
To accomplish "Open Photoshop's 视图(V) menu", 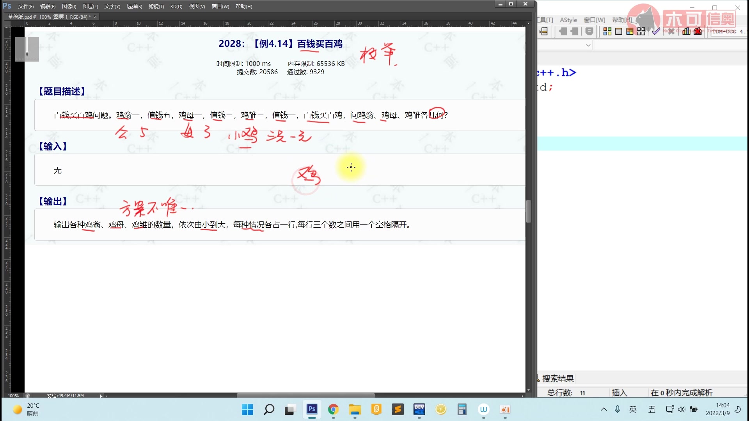I will tap(197, 6).
